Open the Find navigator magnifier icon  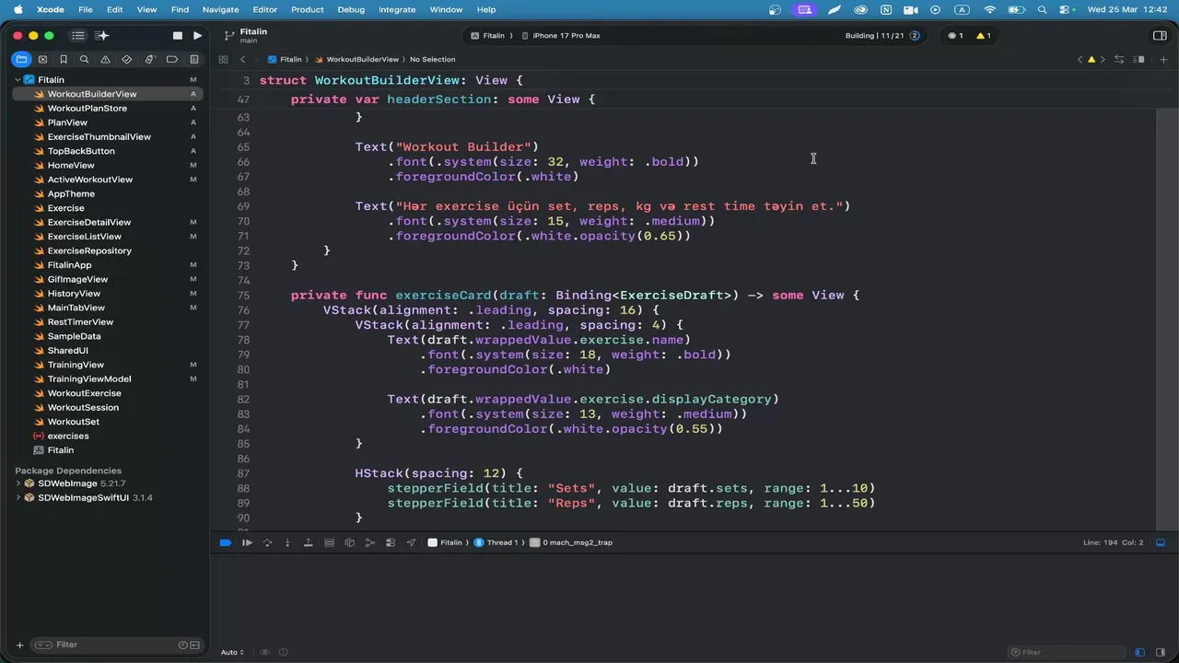point(84,59)
